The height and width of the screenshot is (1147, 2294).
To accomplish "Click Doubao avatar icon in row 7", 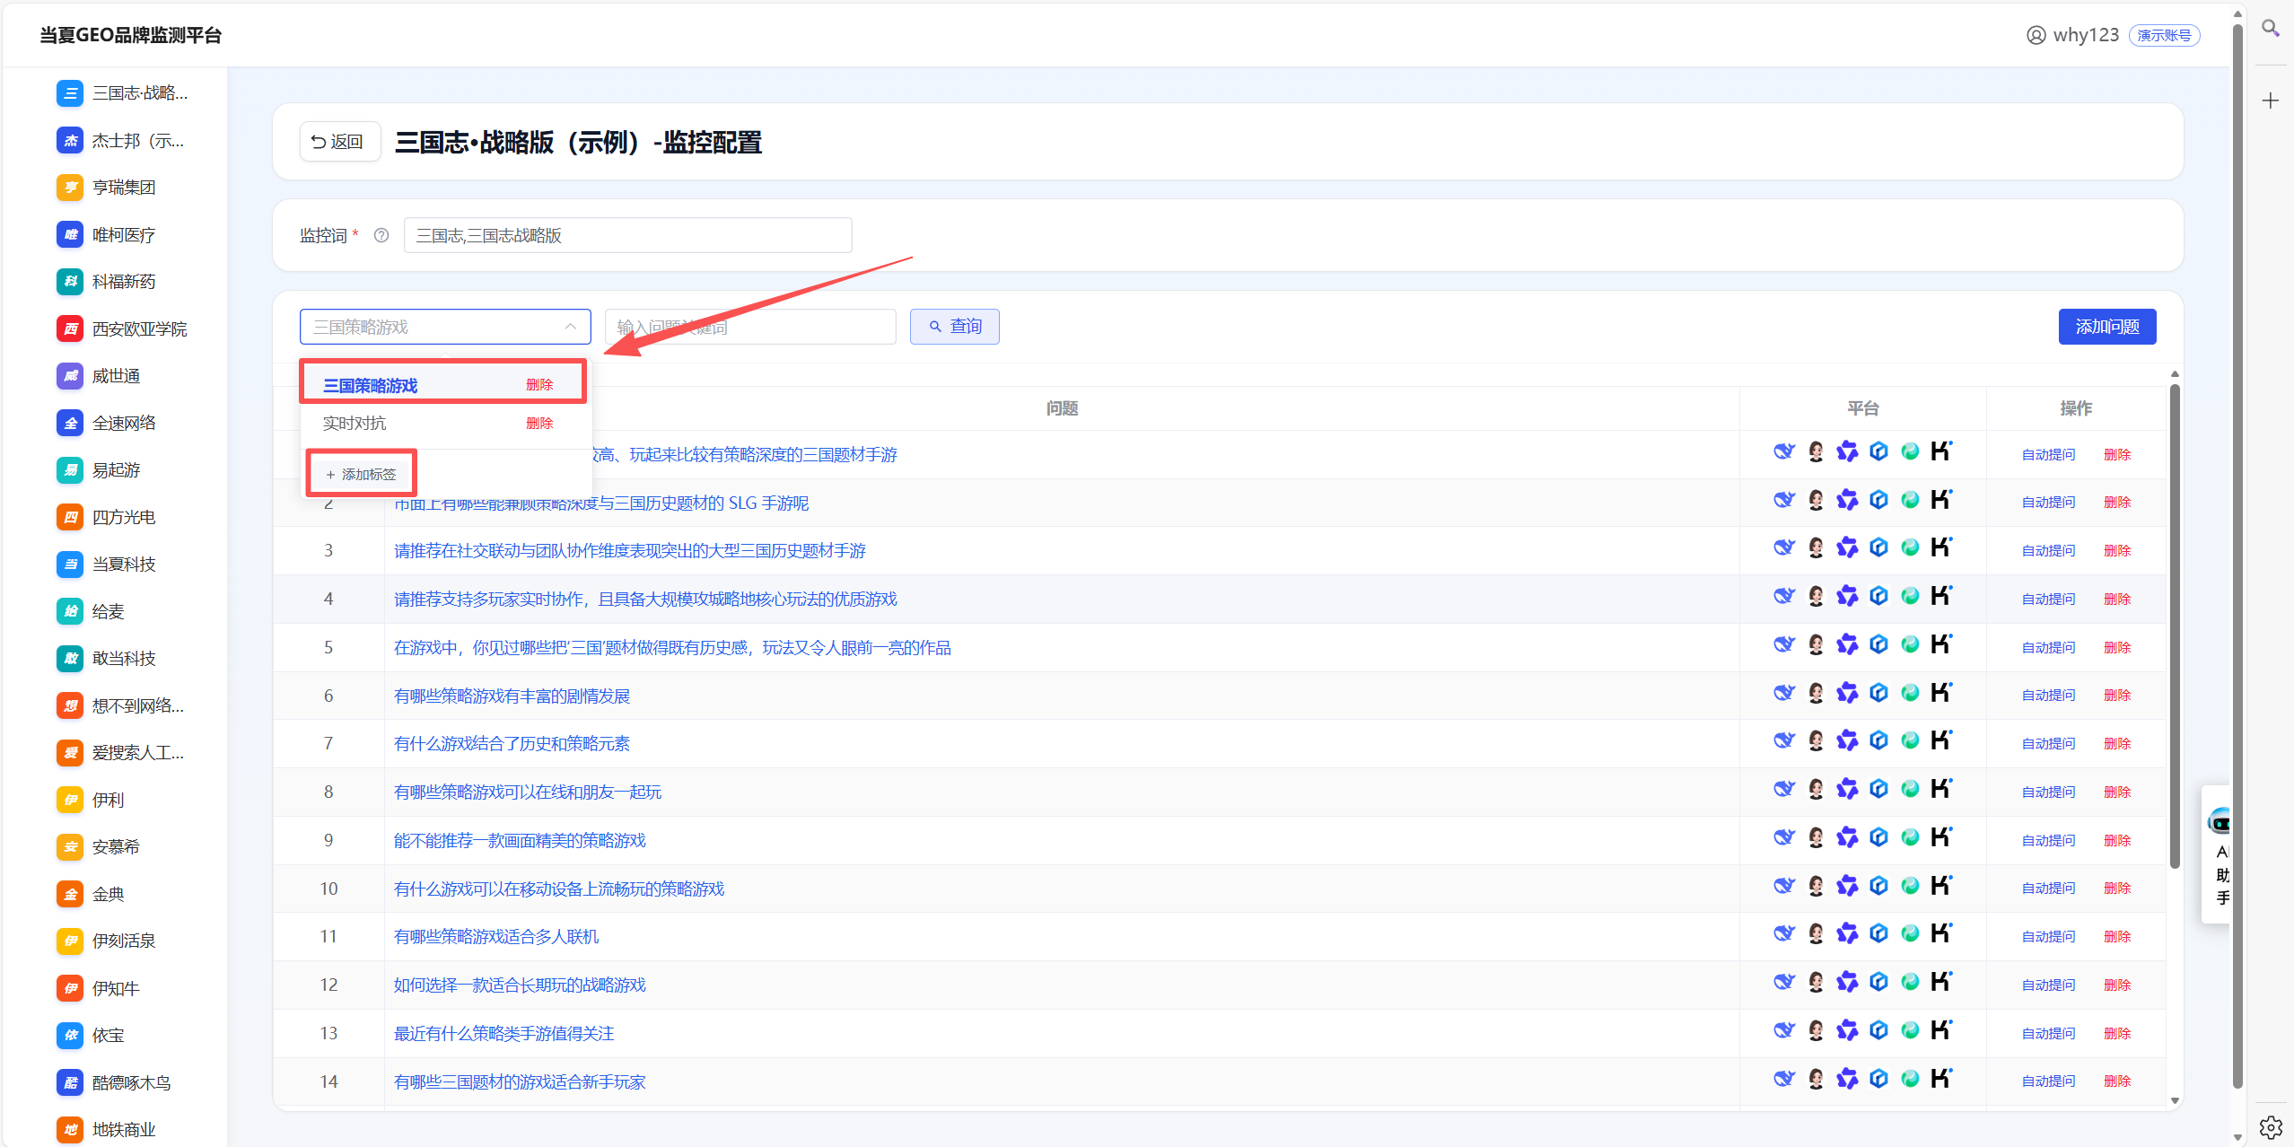I will tap(1816, 741).
